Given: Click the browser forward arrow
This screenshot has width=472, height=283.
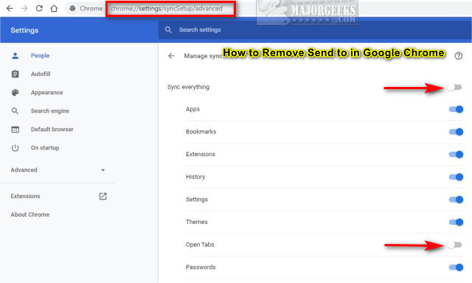Looking at the screenshot, I should point(24,8).
